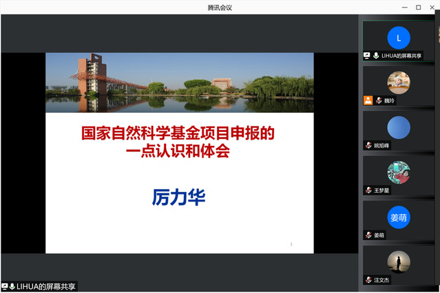Click LIHUA's blue "L" avatar
440x293 pixels.
(x=399, y=38)
